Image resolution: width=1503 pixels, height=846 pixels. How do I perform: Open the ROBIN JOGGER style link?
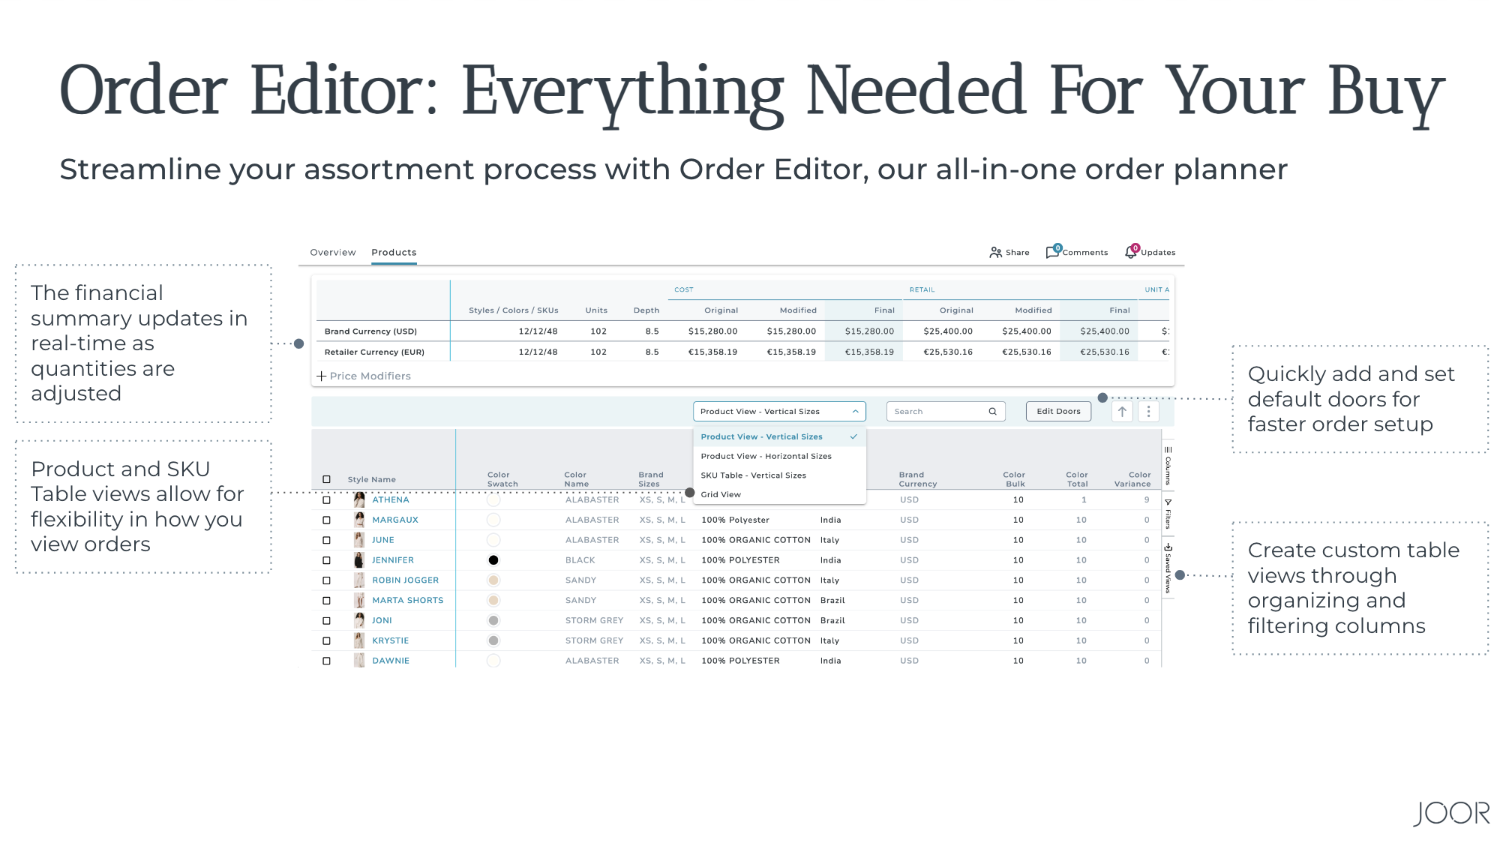pyautogui.click(x=405, y=580)
